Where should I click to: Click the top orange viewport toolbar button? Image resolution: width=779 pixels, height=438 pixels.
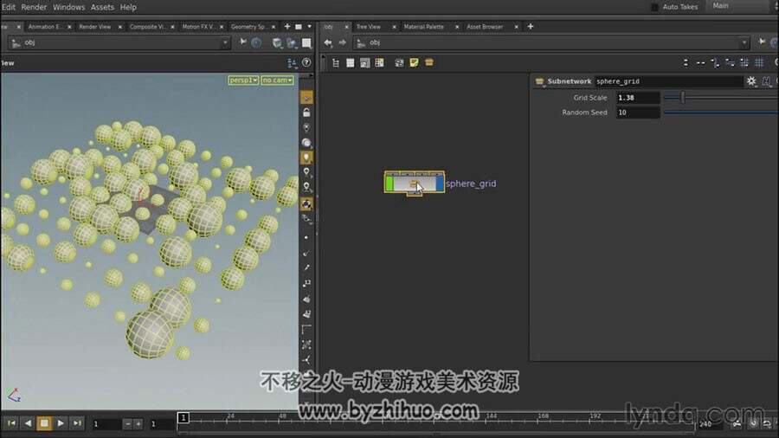(306, 97)
